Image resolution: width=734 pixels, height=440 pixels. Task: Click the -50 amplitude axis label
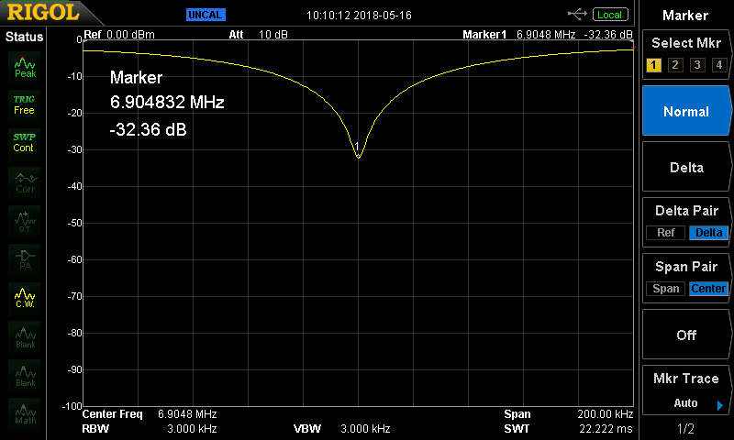(74, 223)
